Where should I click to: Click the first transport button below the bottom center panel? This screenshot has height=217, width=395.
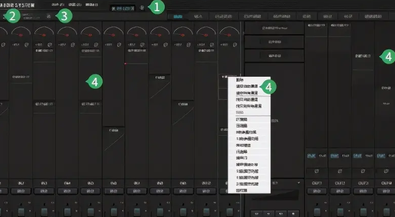pos(256,214)
